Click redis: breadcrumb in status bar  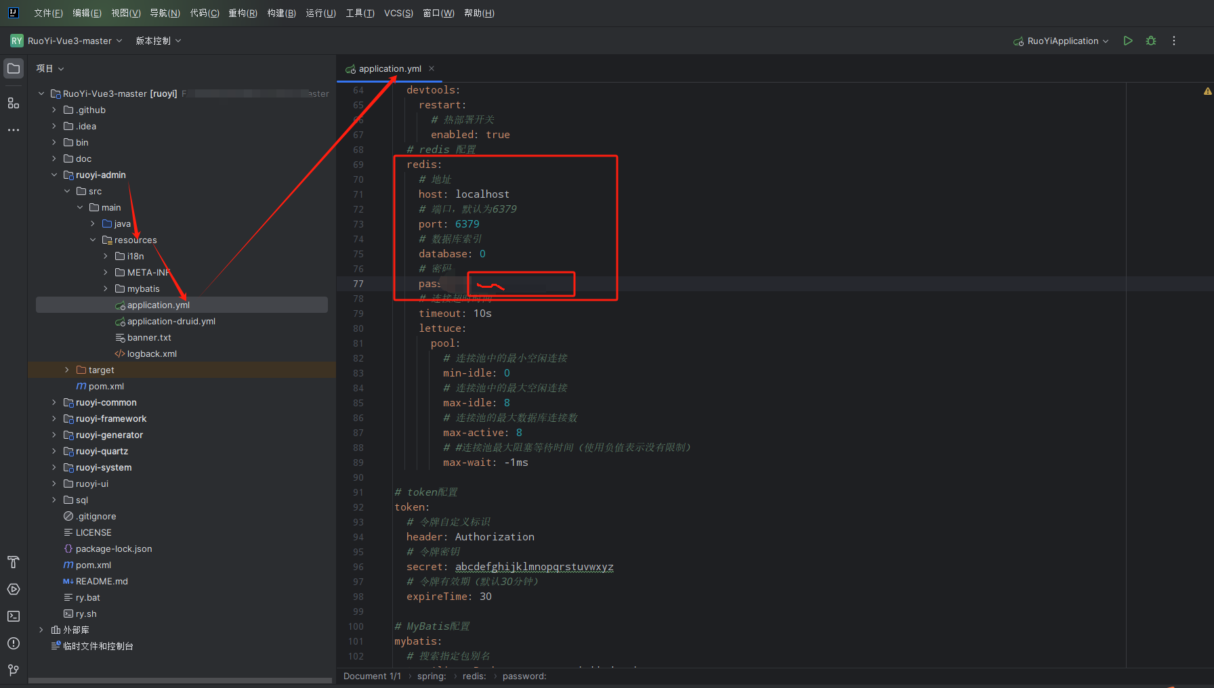[474, 676]
